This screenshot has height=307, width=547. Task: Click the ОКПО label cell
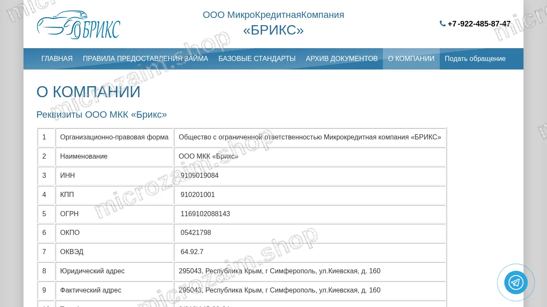click(x=114, y=233)
